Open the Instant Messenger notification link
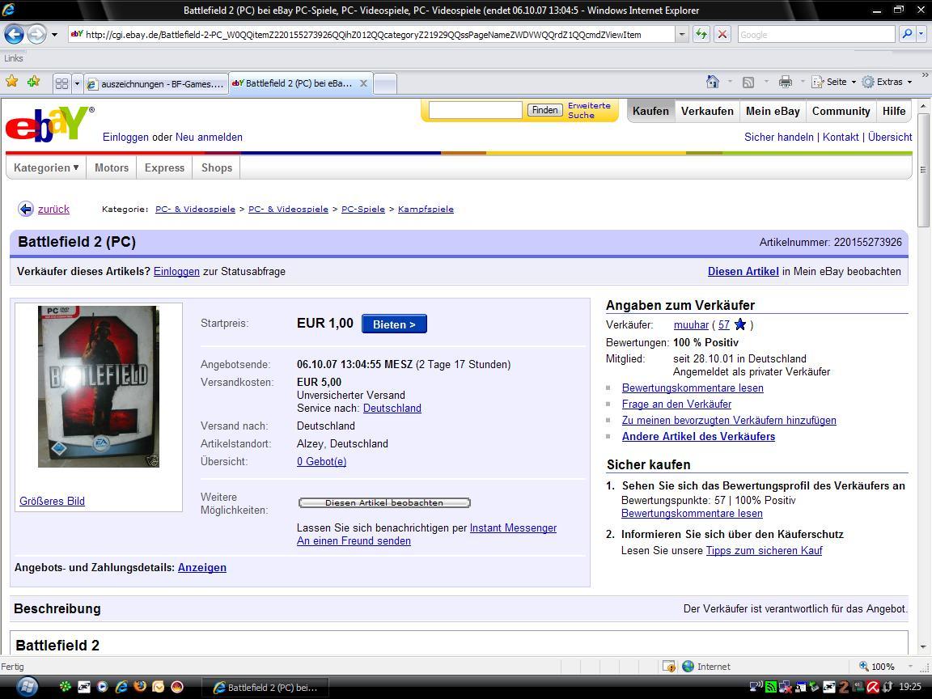 tap(513, 527)
